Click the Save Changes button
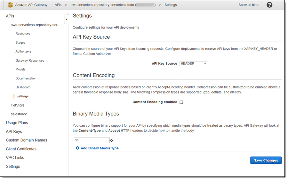 coord(266,160)
